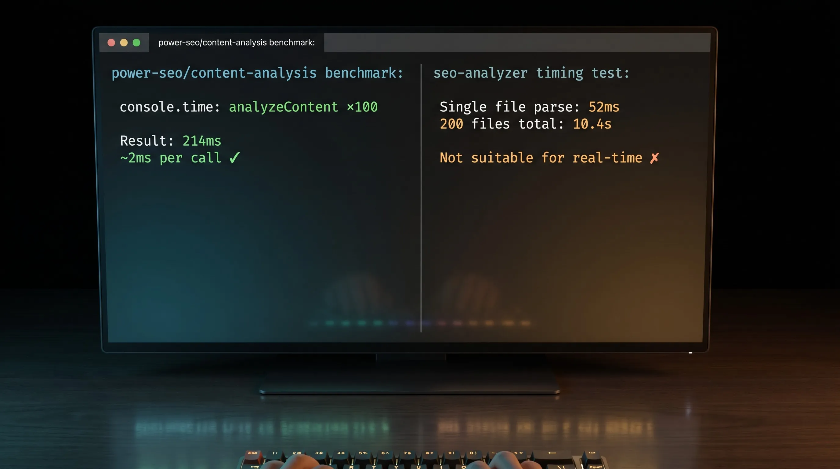Click the red indicator light right of the divider

pos(442,323)
